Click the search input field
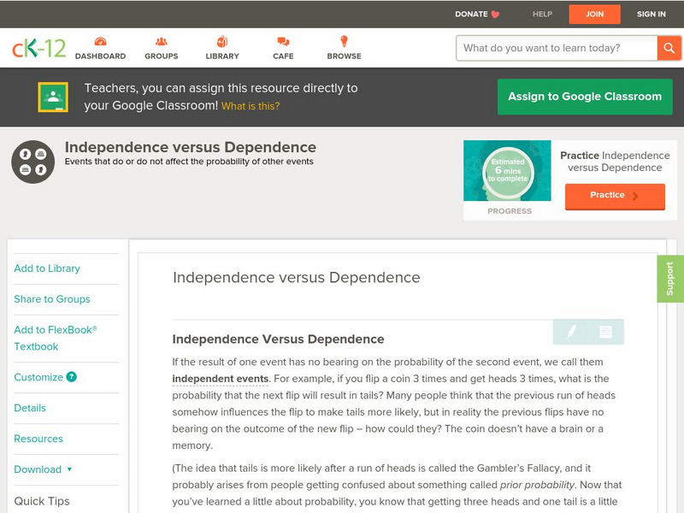Viewport: 684px width, 513px height. coord(557,48)
